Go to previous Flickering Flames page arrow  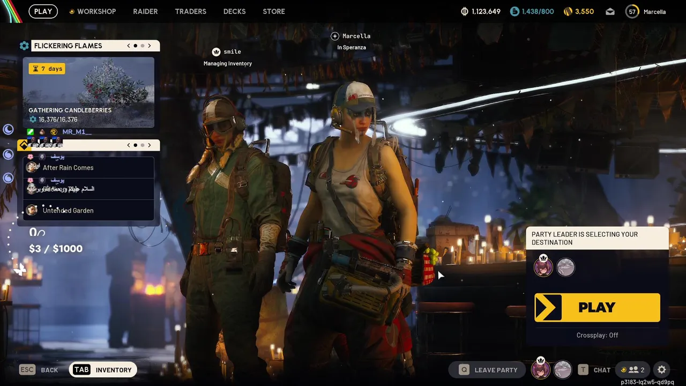click(x=129, y=46)
